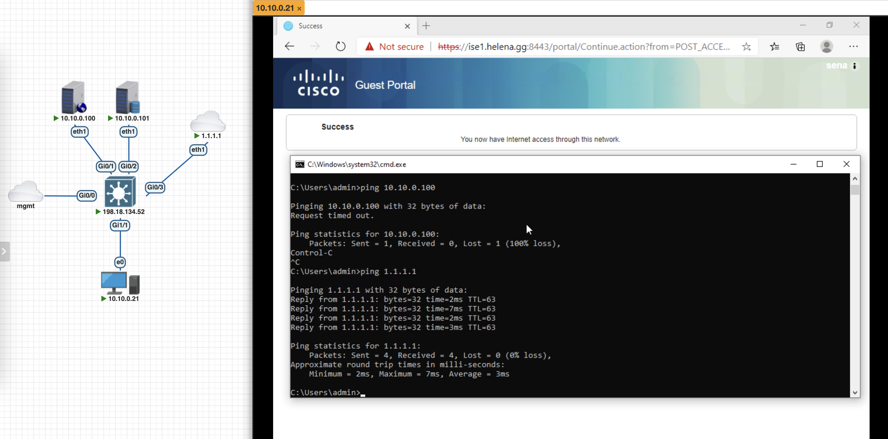Screen dimensions: 888x439
Task: Select the 10.10.0.21 console tab
Action: 275,8
